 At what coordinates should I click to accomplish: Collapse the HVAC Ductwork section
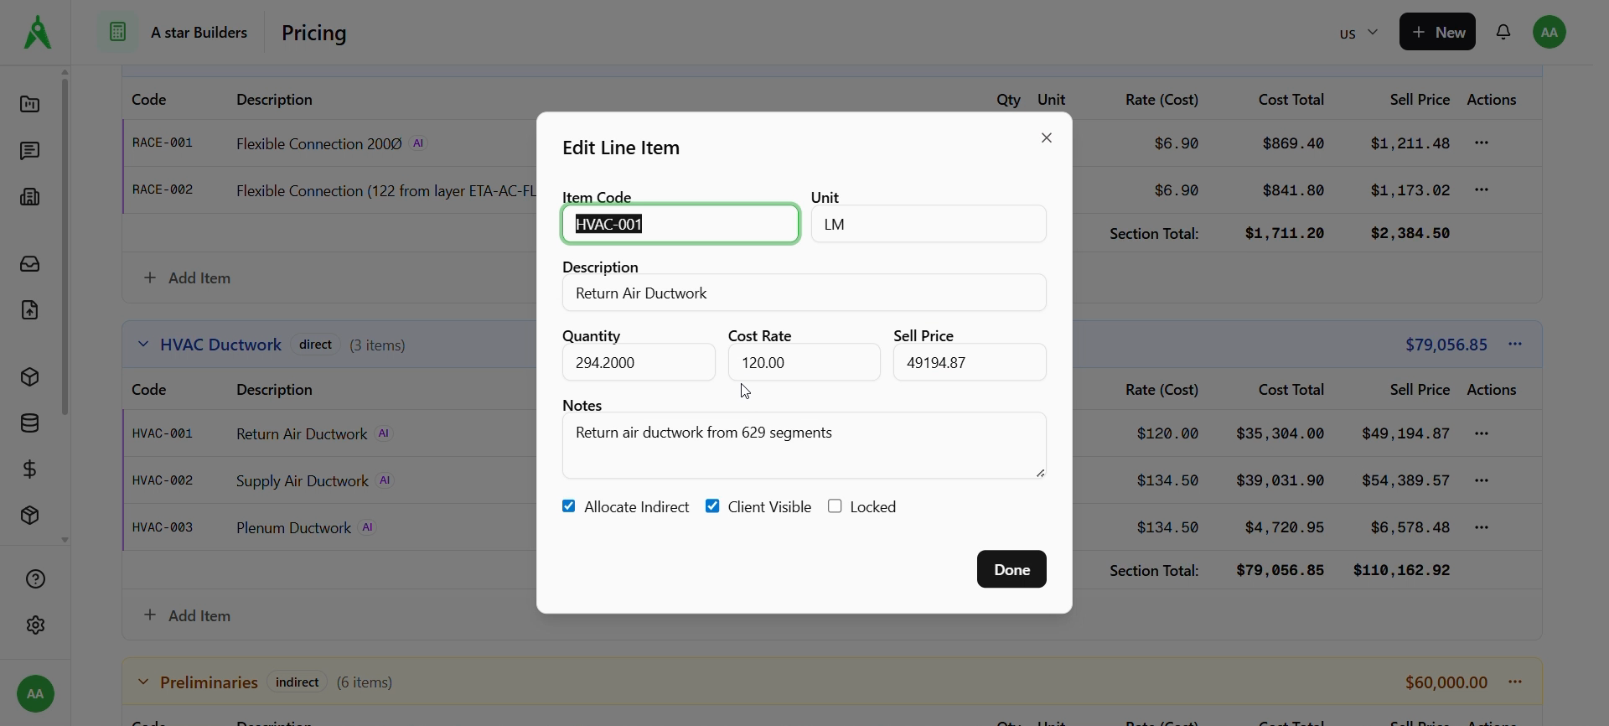143,345
